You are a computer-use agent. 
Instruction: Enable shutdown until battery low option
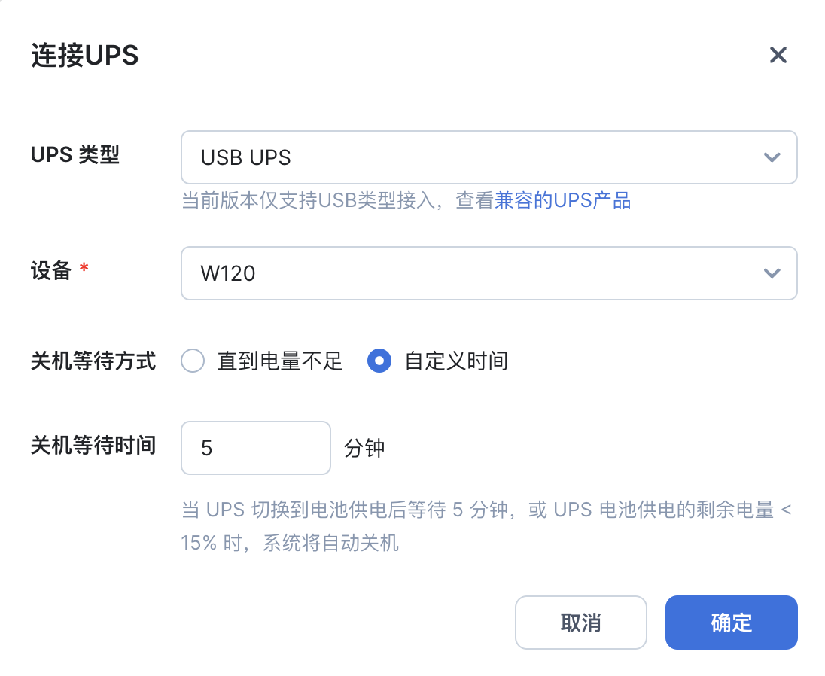(x=193, y=361)
